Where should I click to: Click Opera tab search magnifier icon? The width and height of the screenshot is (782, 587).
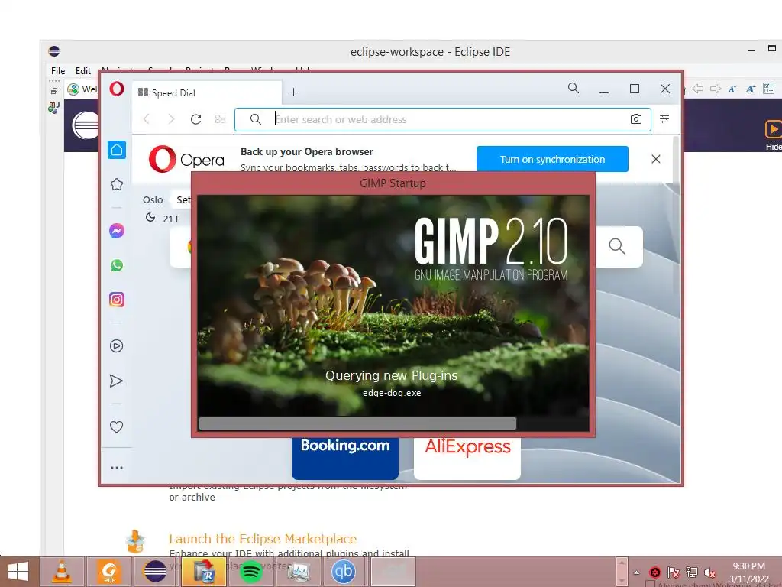pyautogui.click(x=574, y=89)
